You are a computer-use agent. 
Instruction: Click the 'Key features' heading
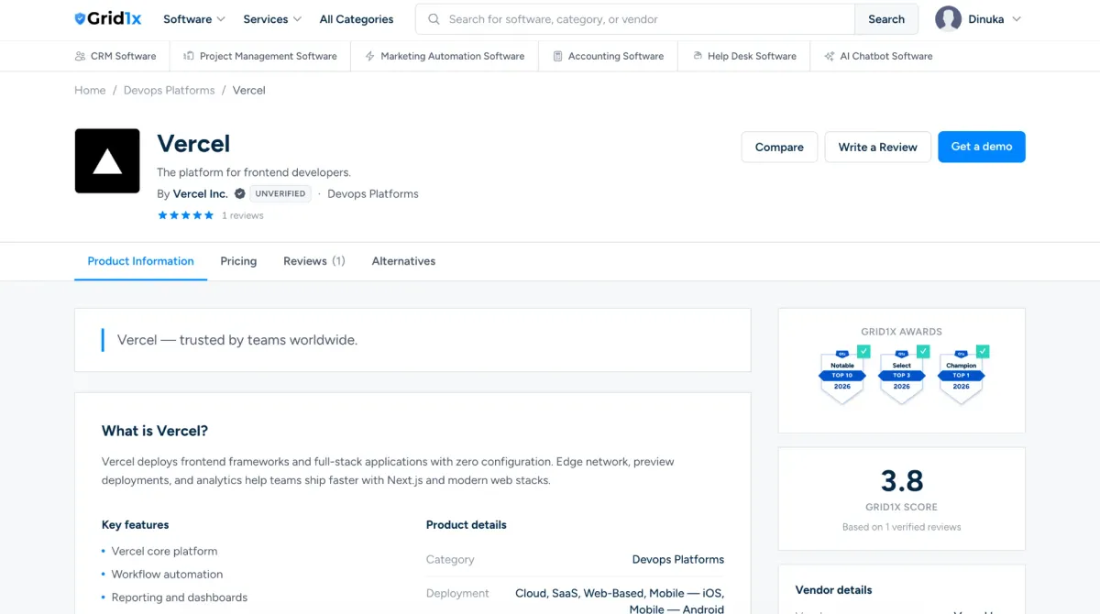[x=136, y=525]
